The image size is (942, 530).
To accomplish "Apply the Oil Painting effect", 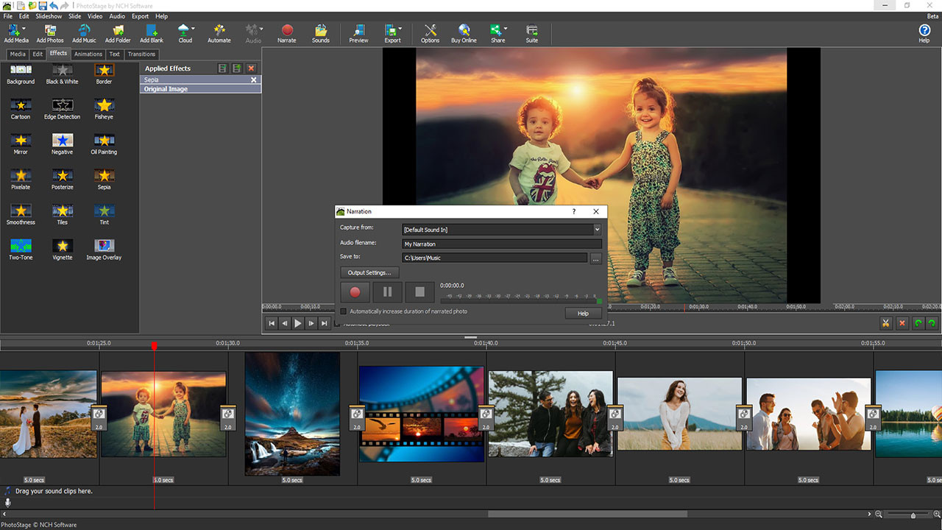I will click(104, 143).
